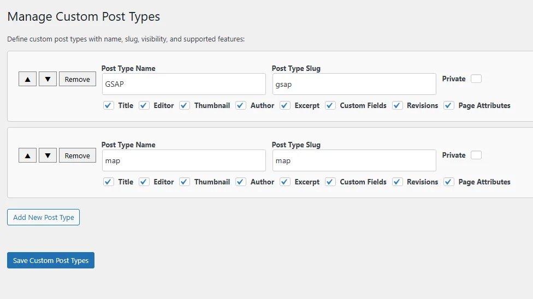Screen dimensions: 533x299
Task: Uncheck Editor support for map
Action: (144, 182)
